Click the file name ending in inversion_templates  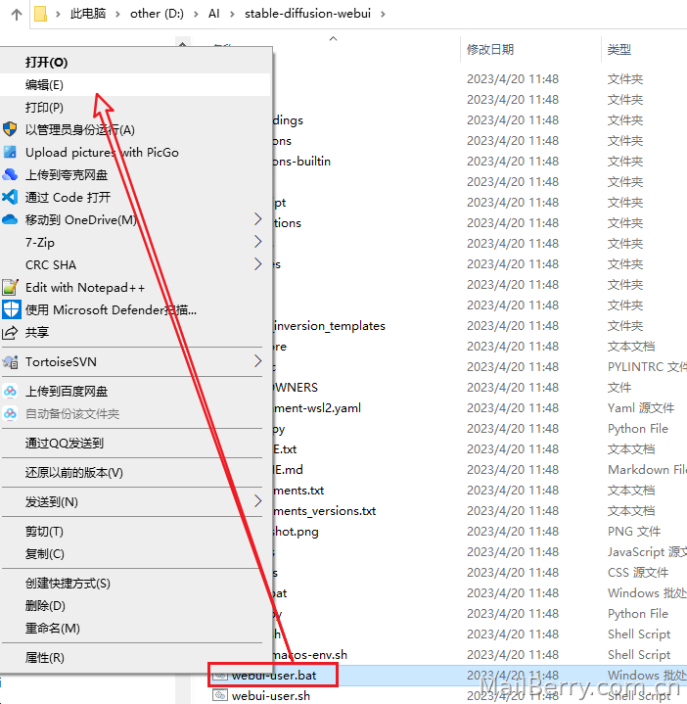(x=329, y=325)
